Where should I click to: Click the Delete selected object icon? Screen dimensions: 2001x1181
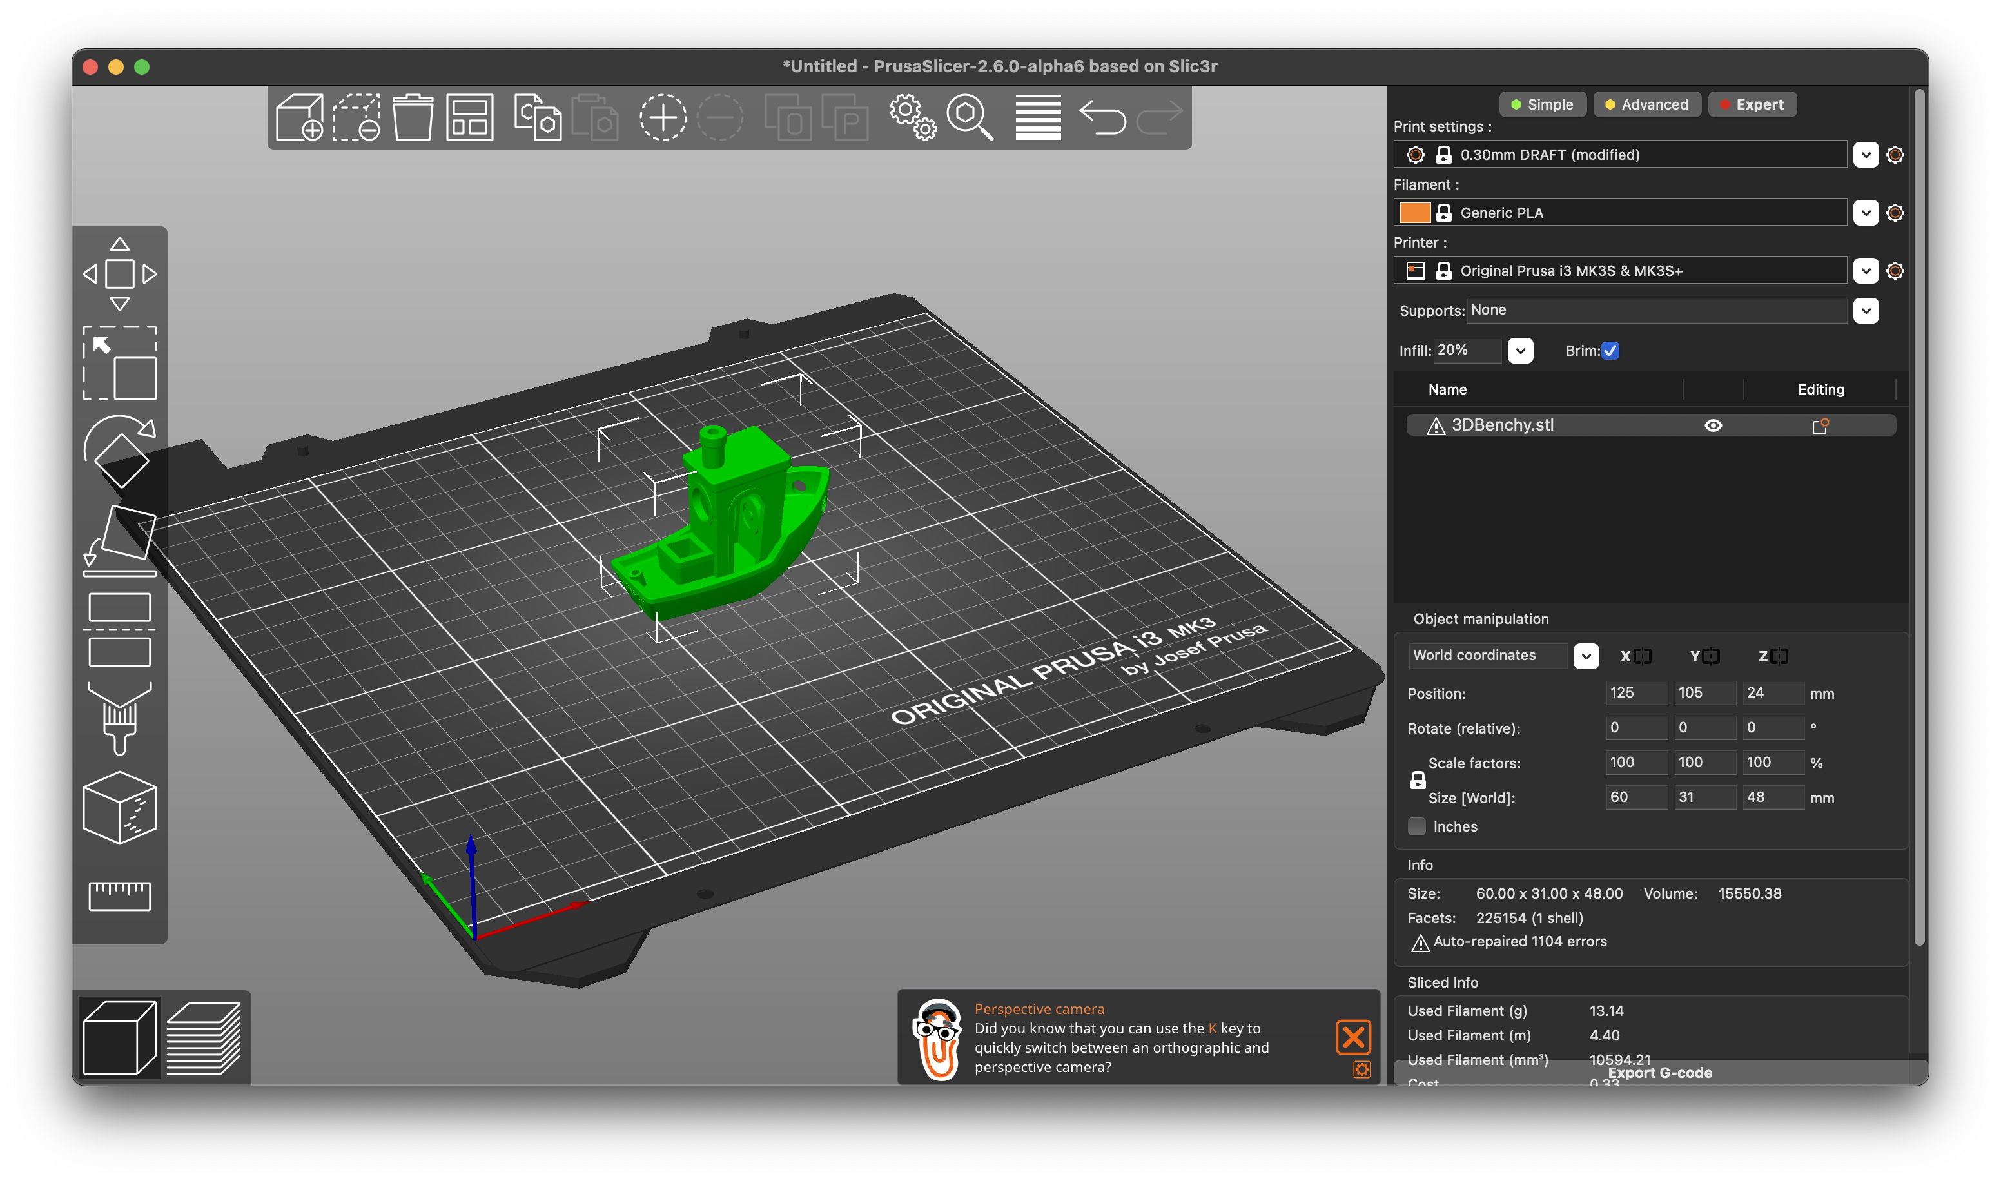click(x=356, y=118)
